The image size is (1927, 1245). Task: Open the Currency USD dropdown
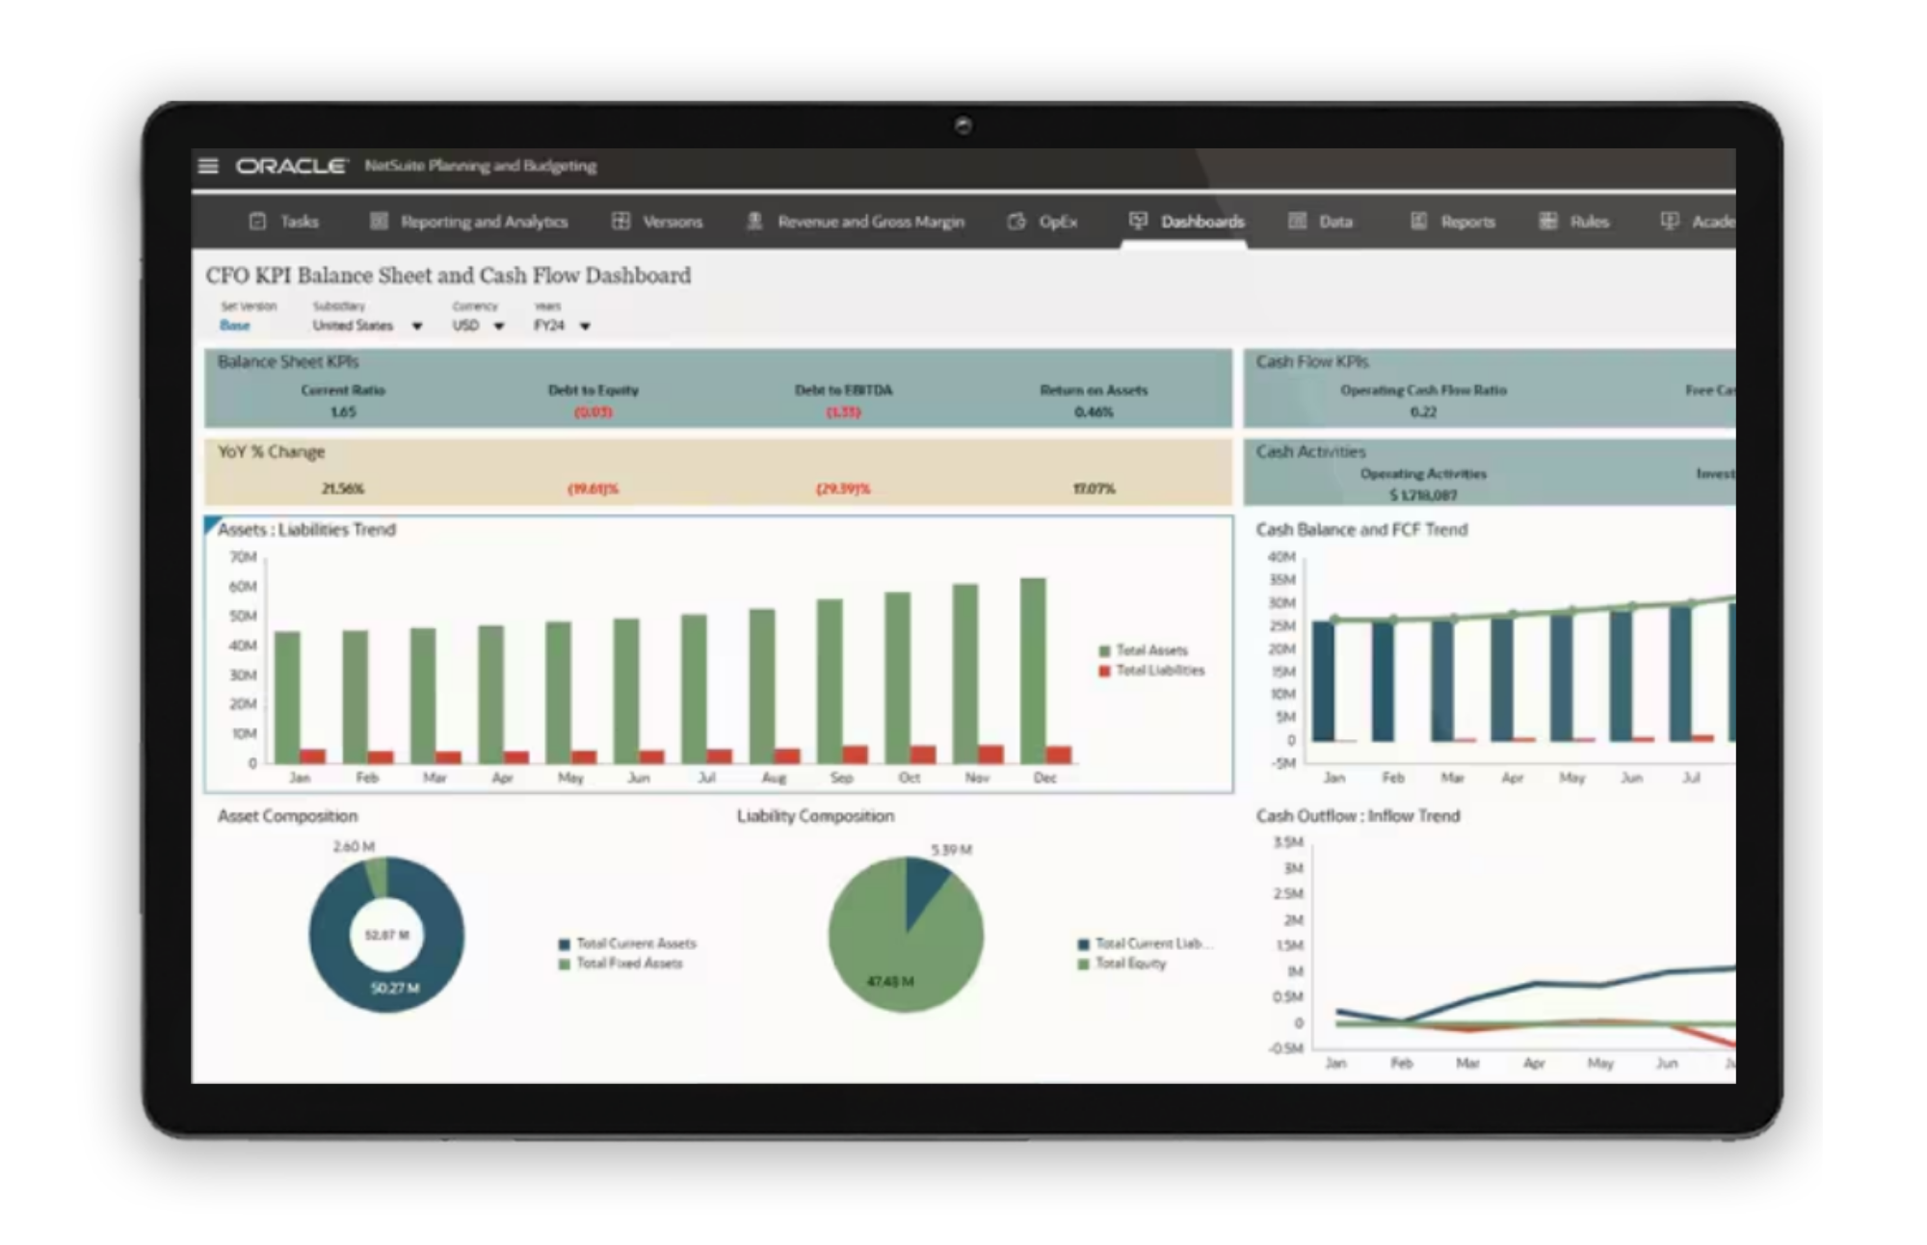tap(499, 326)
